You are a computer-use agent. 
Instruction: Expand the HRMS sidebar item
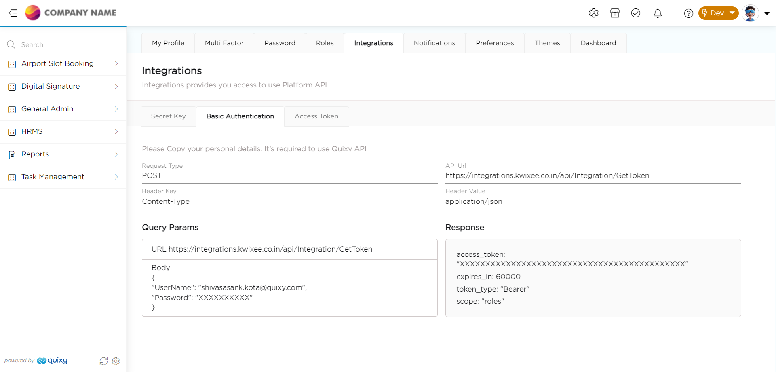pyautogui.click(x=63, y=131)
